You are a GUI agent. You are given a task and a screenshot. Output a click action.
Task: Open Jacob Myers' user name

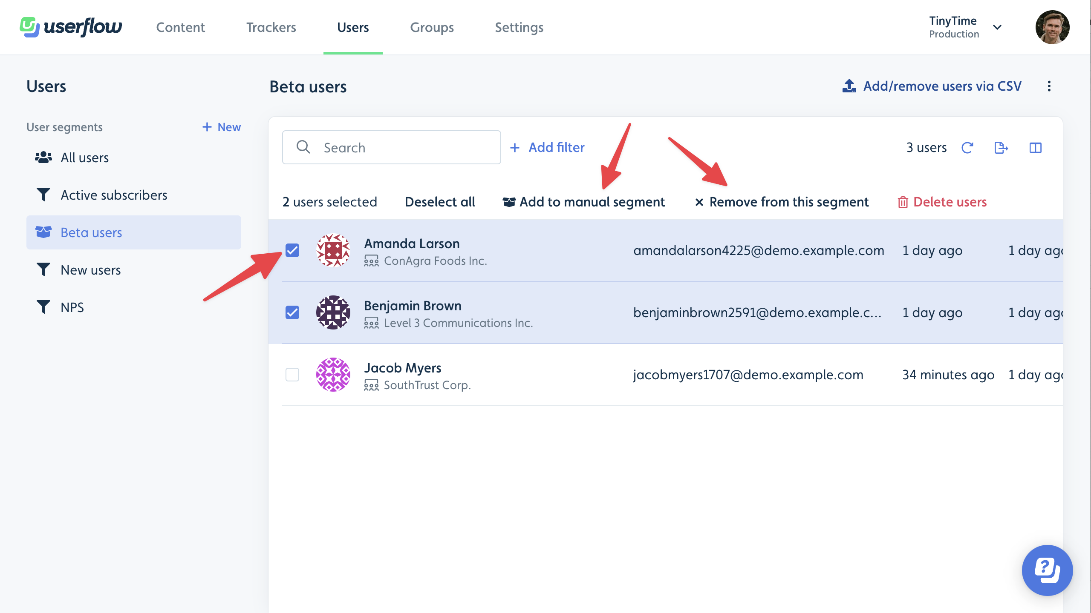pyautogui.click(x=403, y=368)
